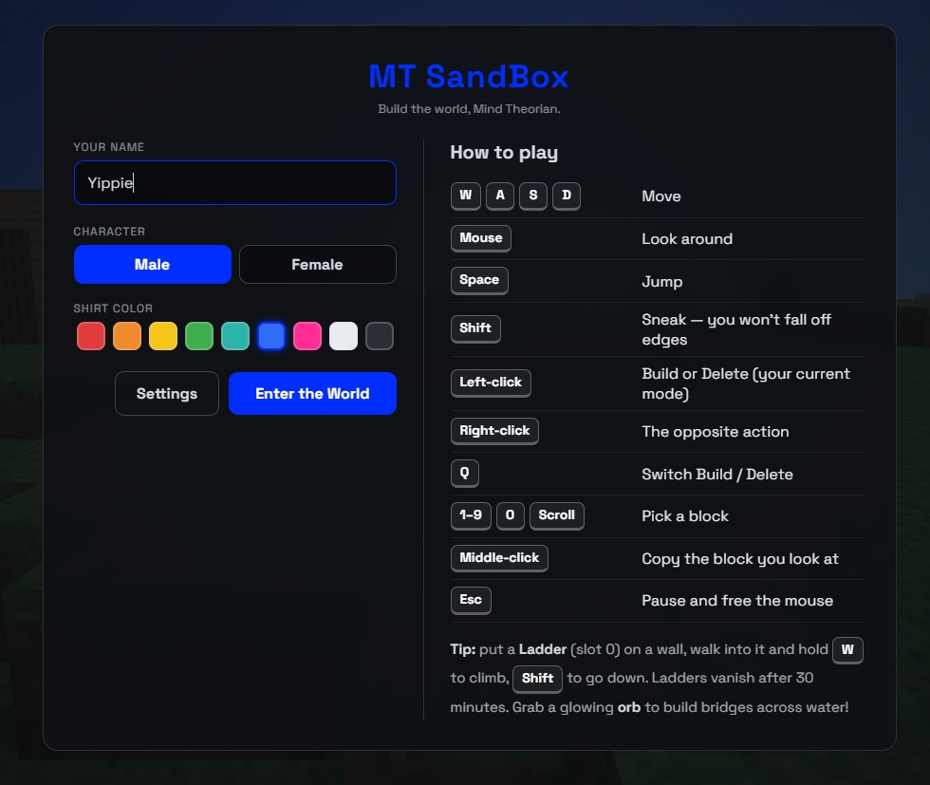Click the Scroll key badge
The image size is (930, 785).
[x=556, y=515]
